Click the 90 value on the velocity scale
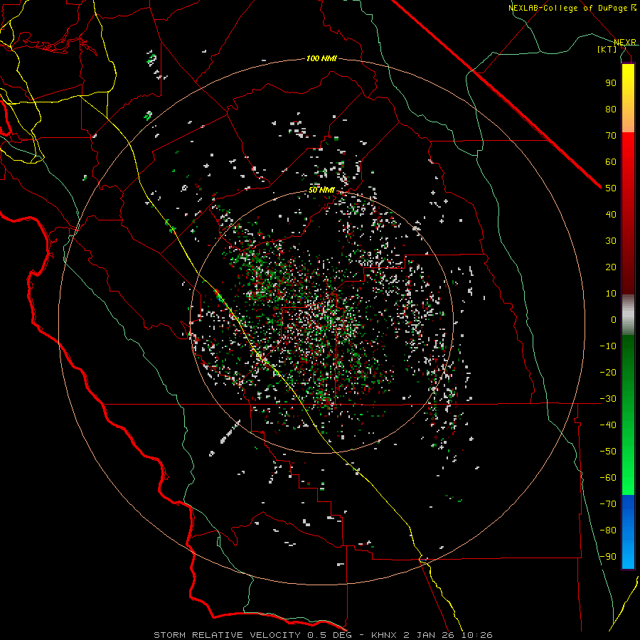The image size is (640, 640). pyautogui.click(x=611, y=83)
